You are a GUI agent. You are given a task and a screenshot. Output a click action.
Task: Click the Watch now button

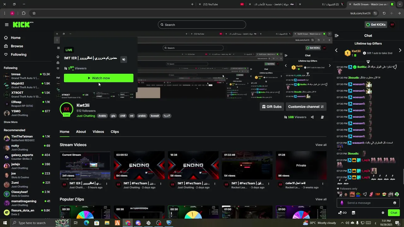pyautogui.click(x=98, y=78)
